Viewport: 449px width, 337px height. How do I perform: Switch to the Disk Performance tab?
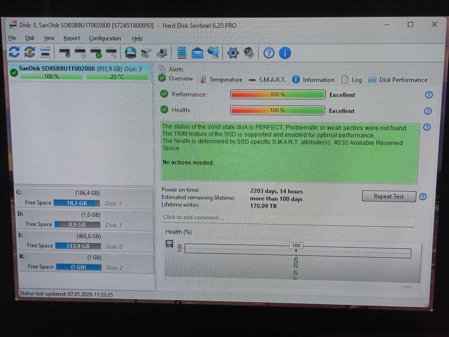pyautogui.click(x=398, y=80)
